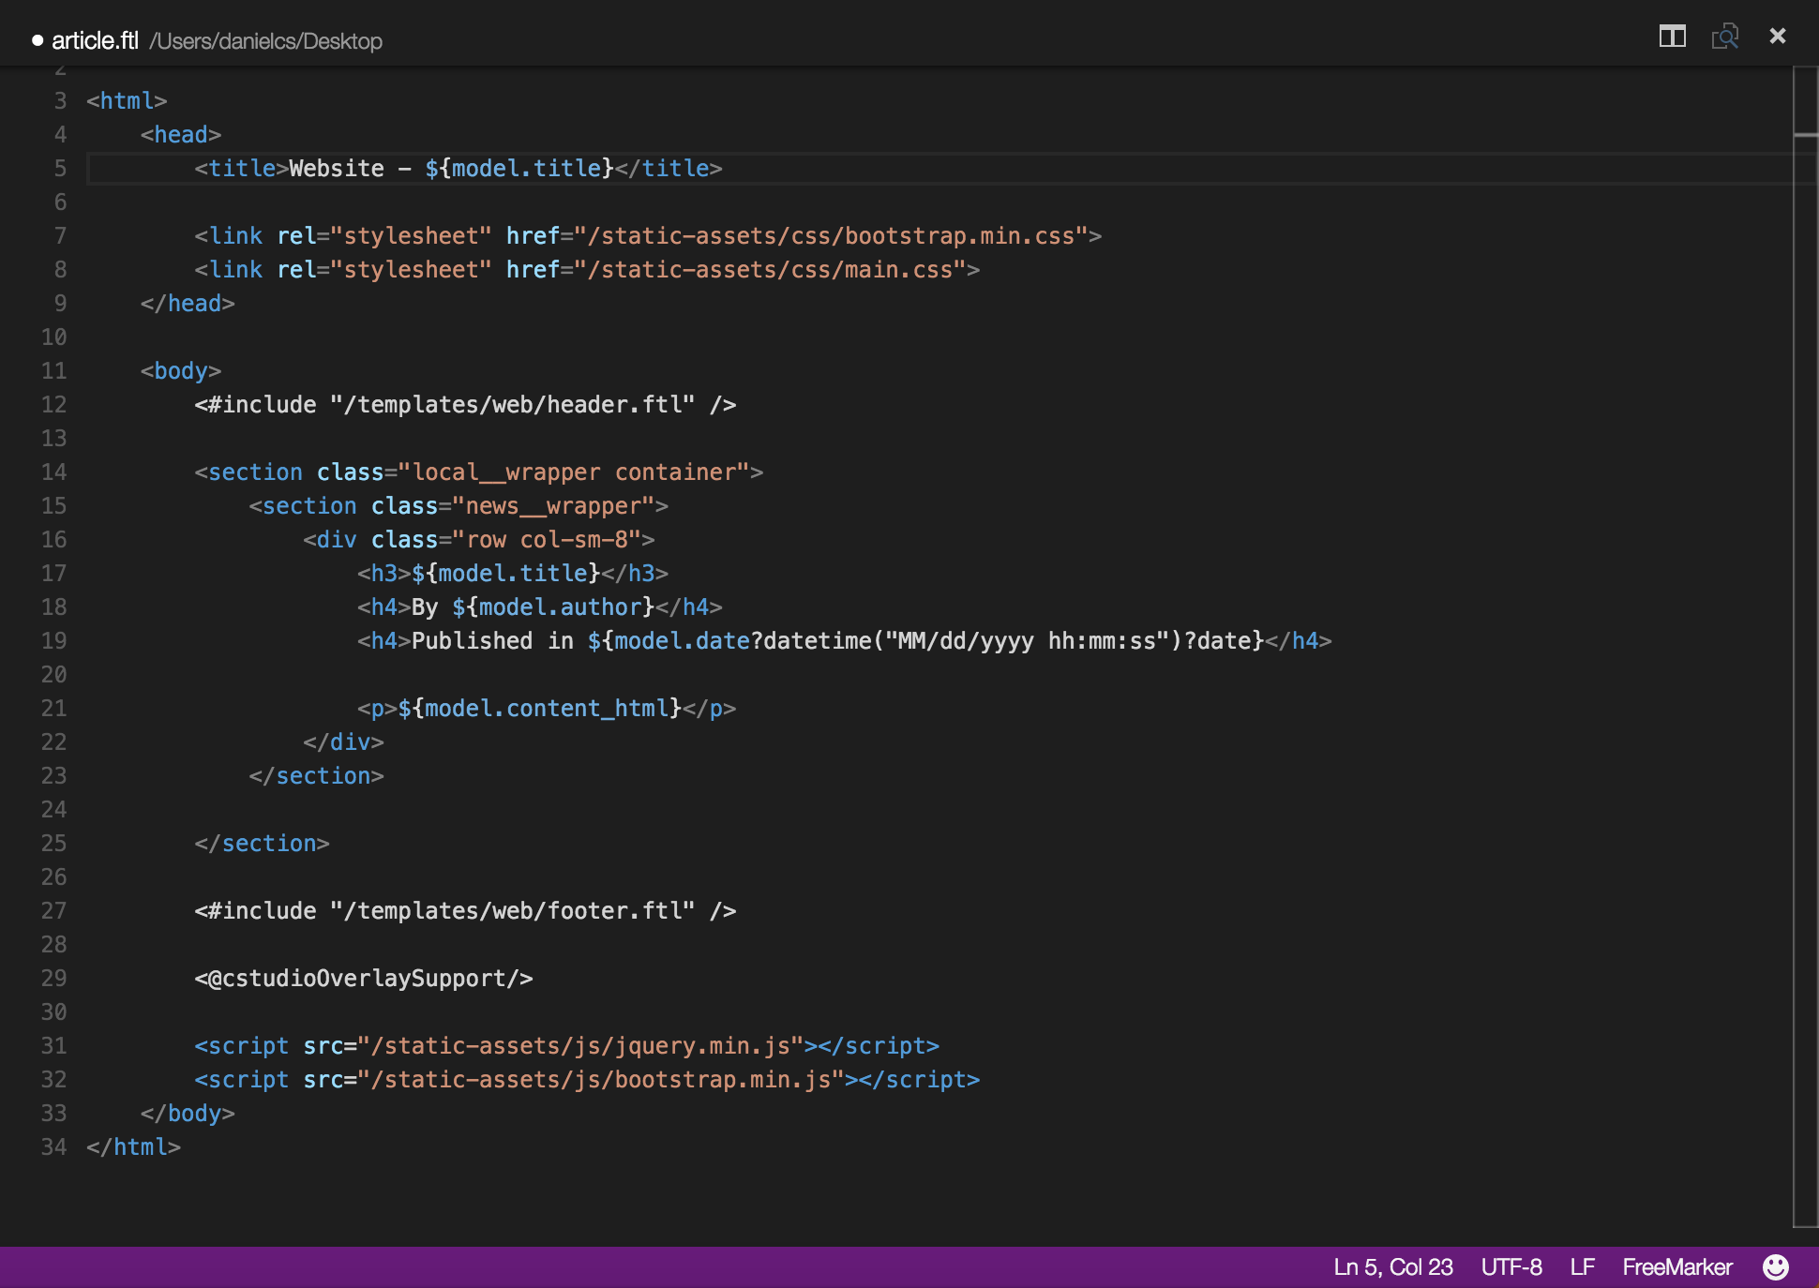Change the UTF-8 file encoding
Screen dimensions: 1819x1288
tap(1511, 1266)
